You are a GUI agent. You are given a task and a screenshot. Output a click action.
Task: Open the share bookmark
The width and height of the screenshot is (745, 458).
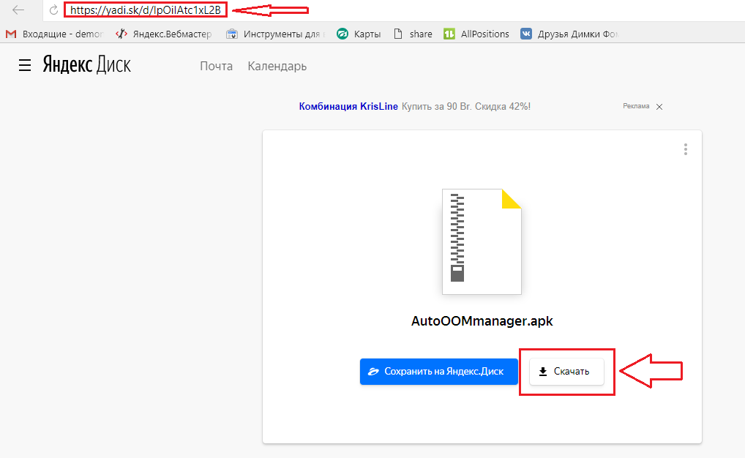pyautogui.click(x=413, y=34)
